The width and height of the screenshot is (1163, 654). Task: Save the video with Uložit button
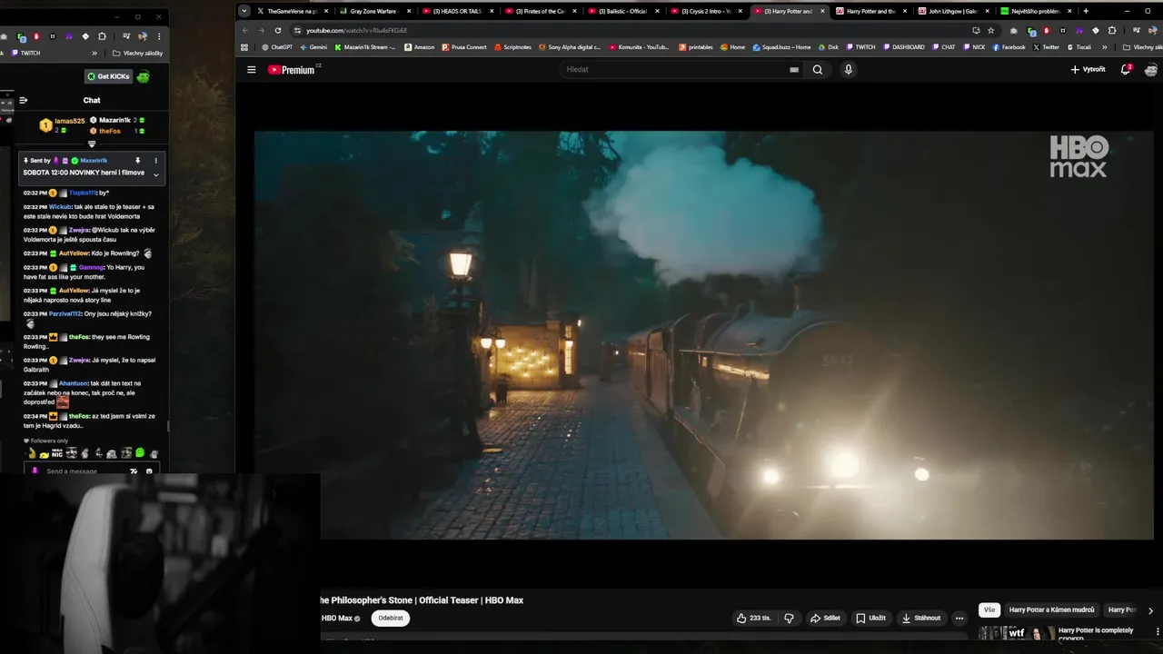[870, 618]
